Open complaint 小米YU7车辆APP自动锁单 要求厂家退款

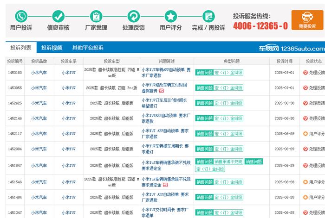(x=166, y=73)
